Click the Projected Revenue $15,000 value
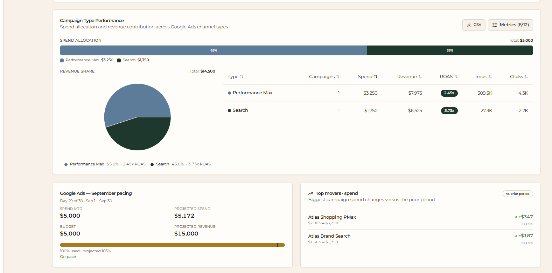 186,234
